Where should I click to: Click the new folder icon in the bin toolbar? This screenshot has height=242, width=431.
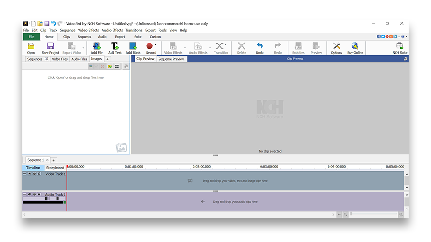110,66
